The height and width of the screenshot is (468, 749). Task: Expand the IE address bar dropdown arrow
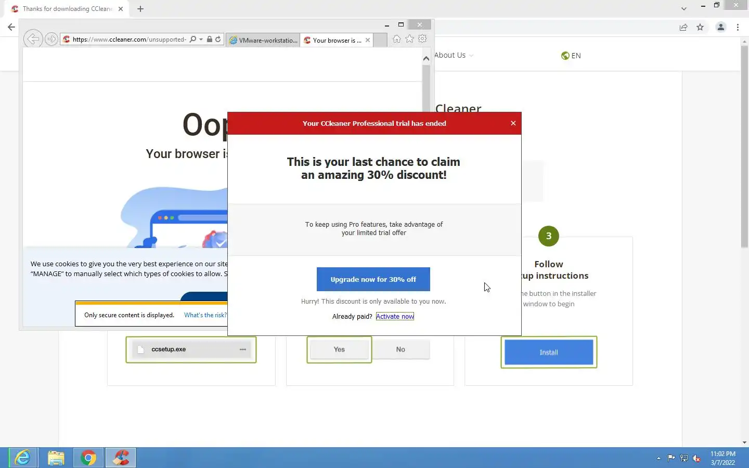pos(201,40)
